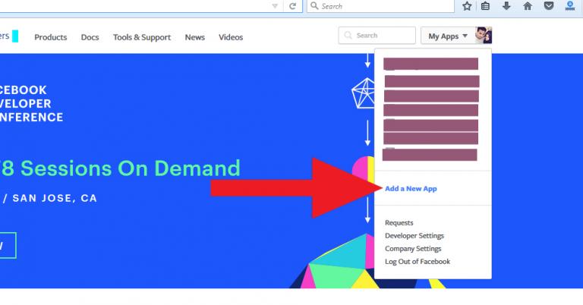Open Requests from the dropdown
583x305 pixels.
(x=399, y=223)
